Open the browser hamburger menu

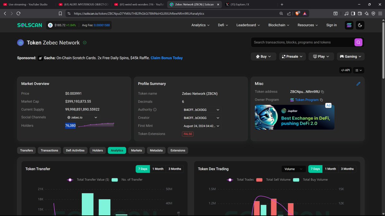click(380, 13)
